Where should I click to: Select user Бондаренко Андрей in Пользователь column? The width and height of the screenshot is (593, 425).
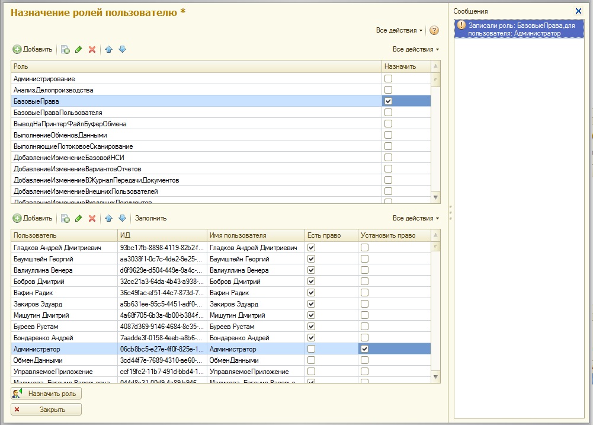pos(65,338)
